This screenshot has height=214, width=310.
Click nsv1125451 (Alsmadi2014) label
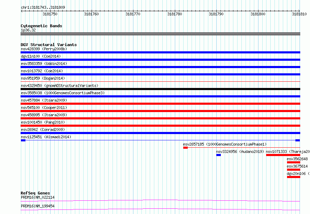coord(46,137)
